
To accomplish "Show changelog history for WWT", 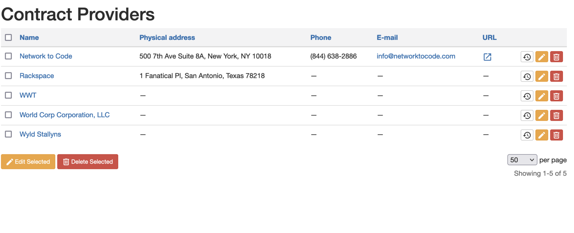I will tap(527, 96).
